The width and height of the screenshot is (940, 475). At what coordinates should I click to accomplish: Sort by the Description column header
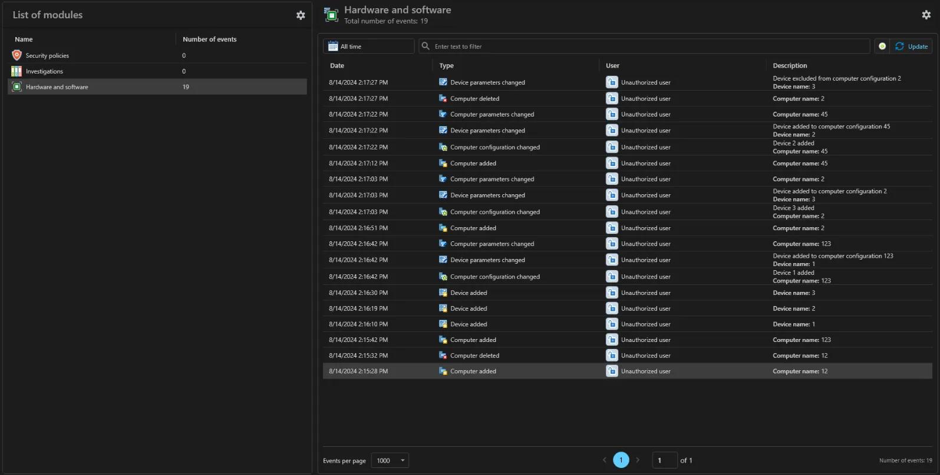790,65
